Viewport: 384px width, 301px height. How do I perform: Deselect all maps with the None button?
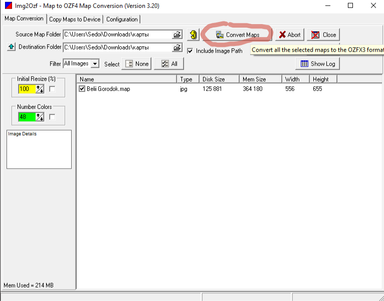(137, 64)
